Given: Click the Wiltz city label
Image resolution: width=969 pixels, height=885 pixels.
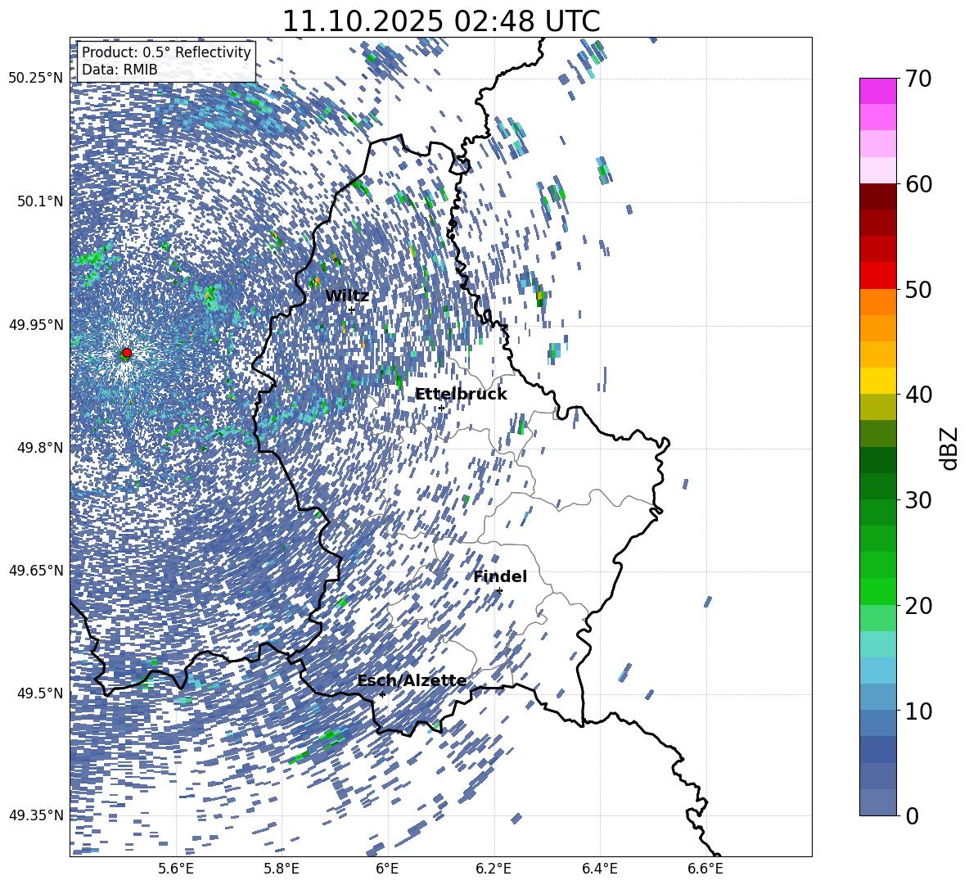Looking at the screenshot, I should [347, 296].
